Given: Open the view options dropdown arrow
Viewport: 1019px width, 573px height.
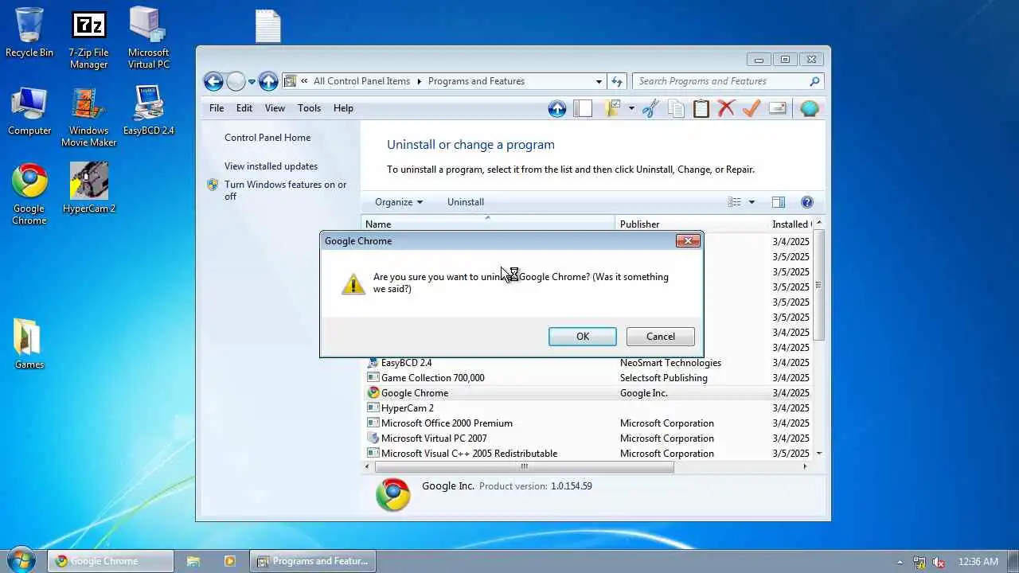Looking at the screenshot, I should click(752, 202).
